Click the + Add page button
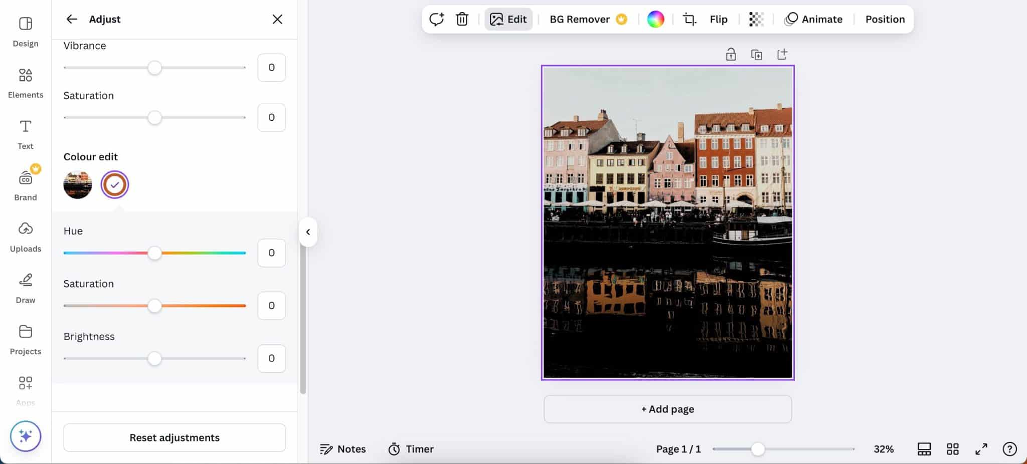This screenshot has width=1027, height=464. (667, 409)
